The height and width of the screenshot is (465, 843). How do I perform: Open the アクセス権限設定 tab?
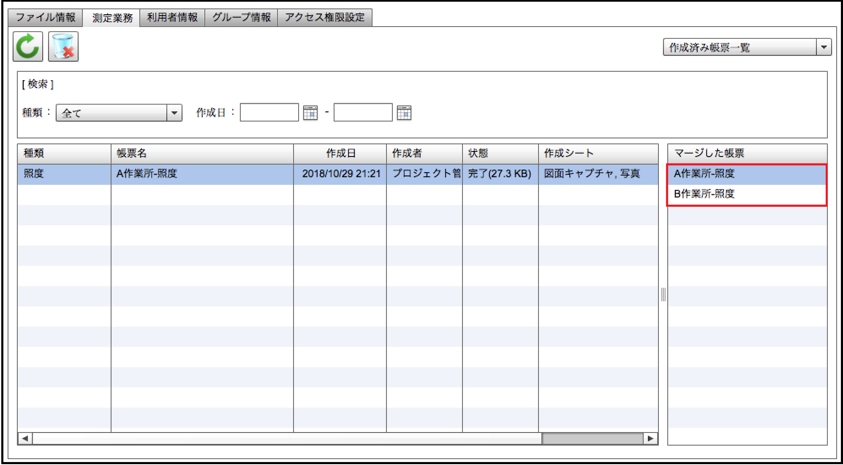[324, 17]
